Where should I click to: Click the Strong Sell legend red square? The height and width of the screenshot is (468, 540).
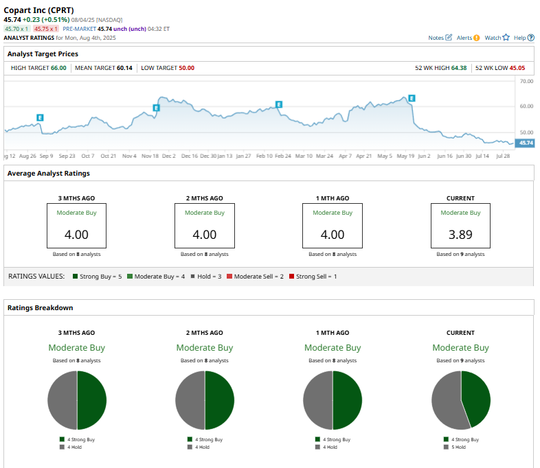pyautogui.click(x=292, y=276)
